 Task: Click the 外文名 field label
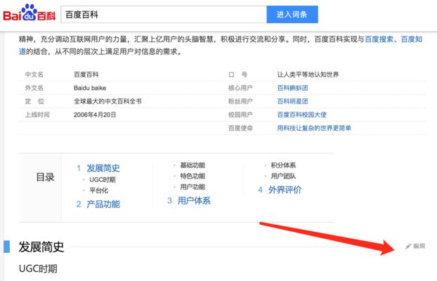34,88
